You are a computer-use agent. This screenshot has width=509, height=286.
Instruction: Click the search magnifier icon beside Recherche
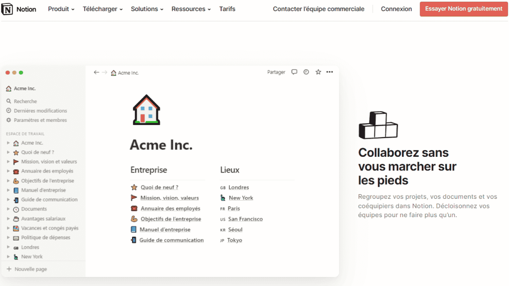point(9,101)
